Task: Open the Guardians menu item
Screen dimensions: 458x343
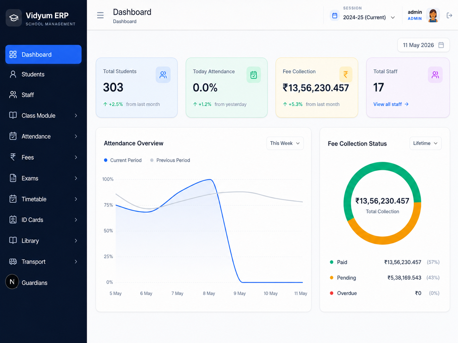Action: tap(43, 283)
